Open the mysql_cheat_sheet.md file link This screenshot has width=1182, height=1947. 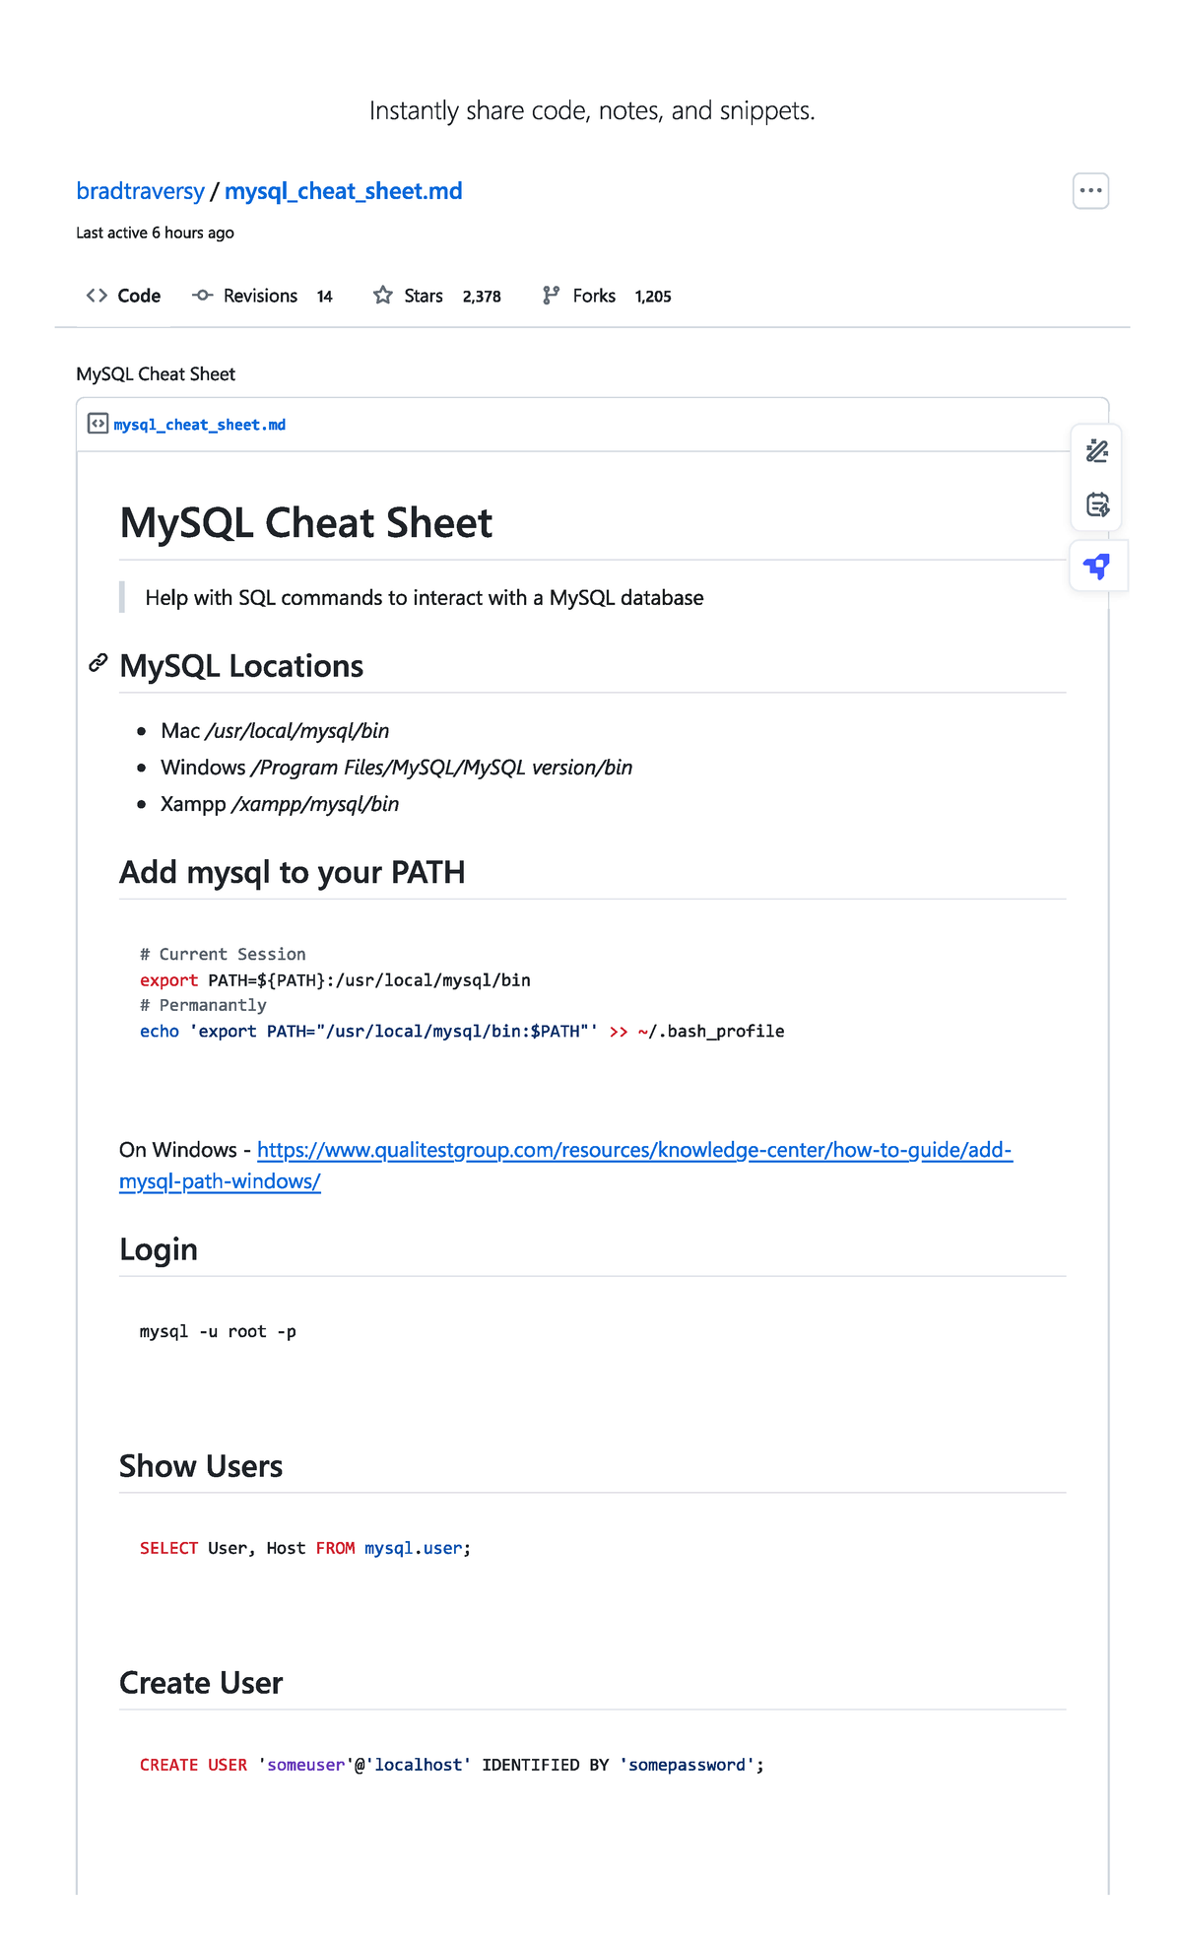(198, 424)
